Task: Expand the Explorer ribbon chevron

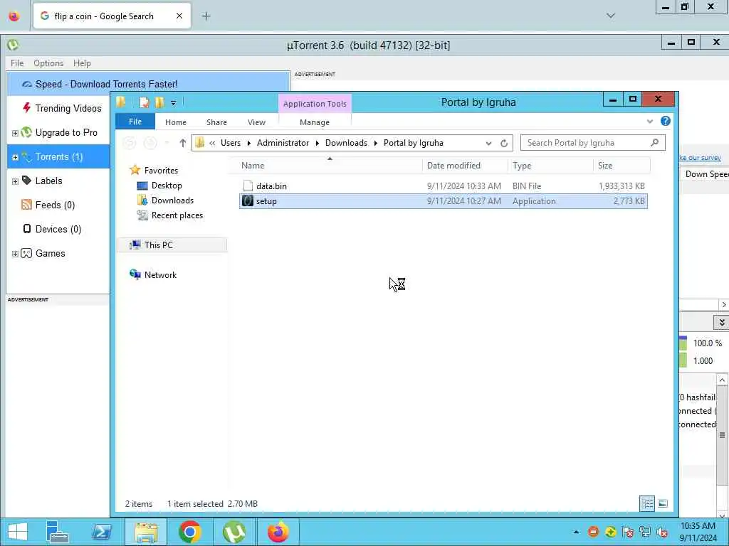Action: 649,122
